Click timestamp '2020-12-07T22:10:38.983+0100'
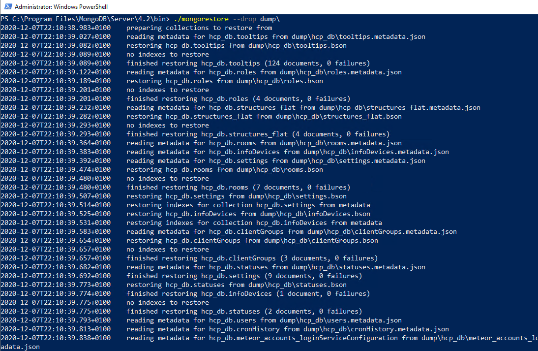538x351 pixels. click(56, 28)
